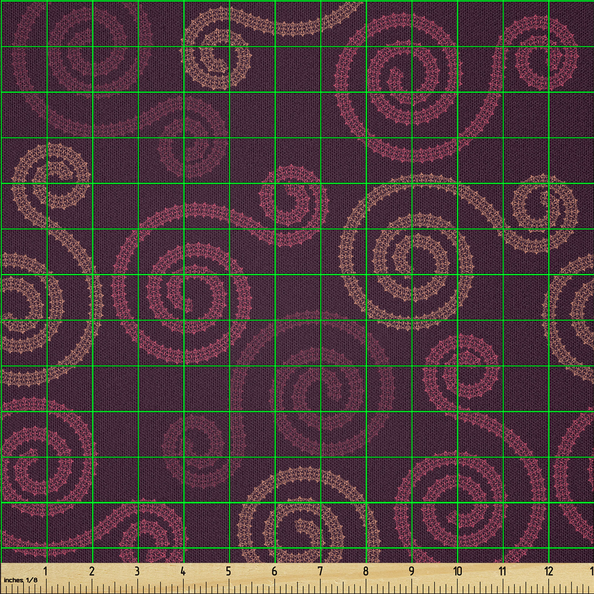Click the ruler number 12
Screen dimensions: 594x594
point(548,571)
